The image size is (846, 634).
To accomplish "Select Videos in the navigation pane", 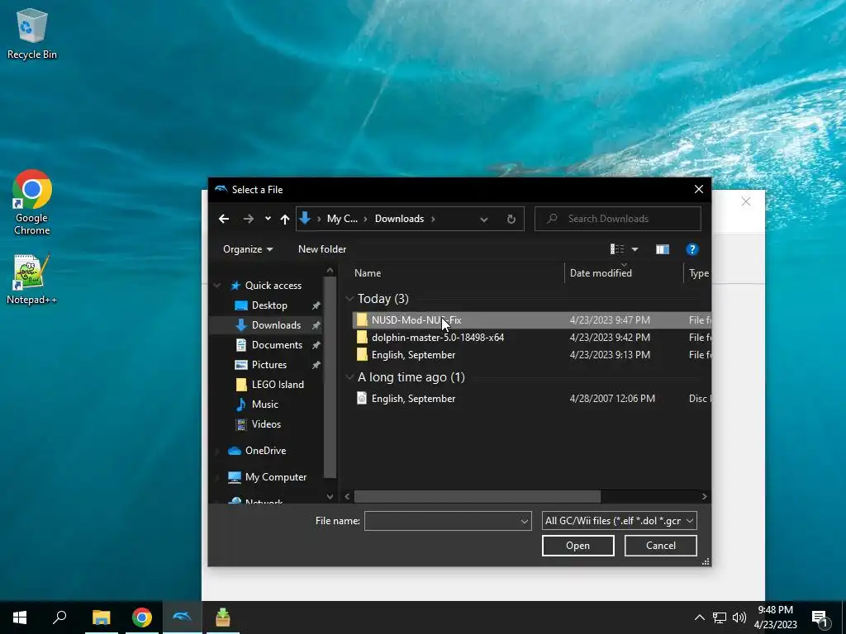I will 266,424.
